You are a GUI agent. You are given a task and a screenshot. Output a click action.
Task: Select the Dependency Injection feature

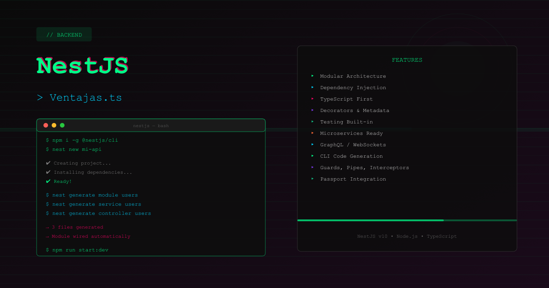coord(353,88)
